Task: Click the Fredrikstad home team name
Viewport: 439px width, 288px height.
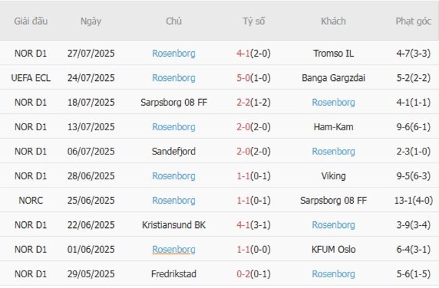Action: point(174,274)
